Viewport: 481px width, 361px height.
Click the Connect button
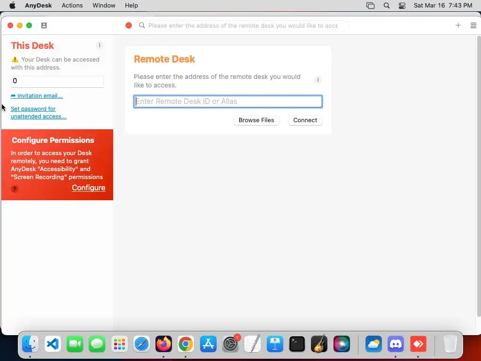tap(305, 120)
